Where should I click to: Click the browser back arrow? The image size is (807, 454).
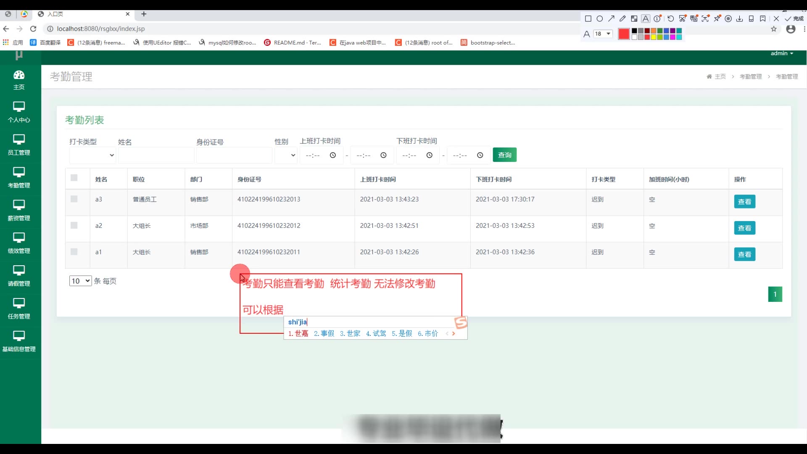click(x=6, y=29)
